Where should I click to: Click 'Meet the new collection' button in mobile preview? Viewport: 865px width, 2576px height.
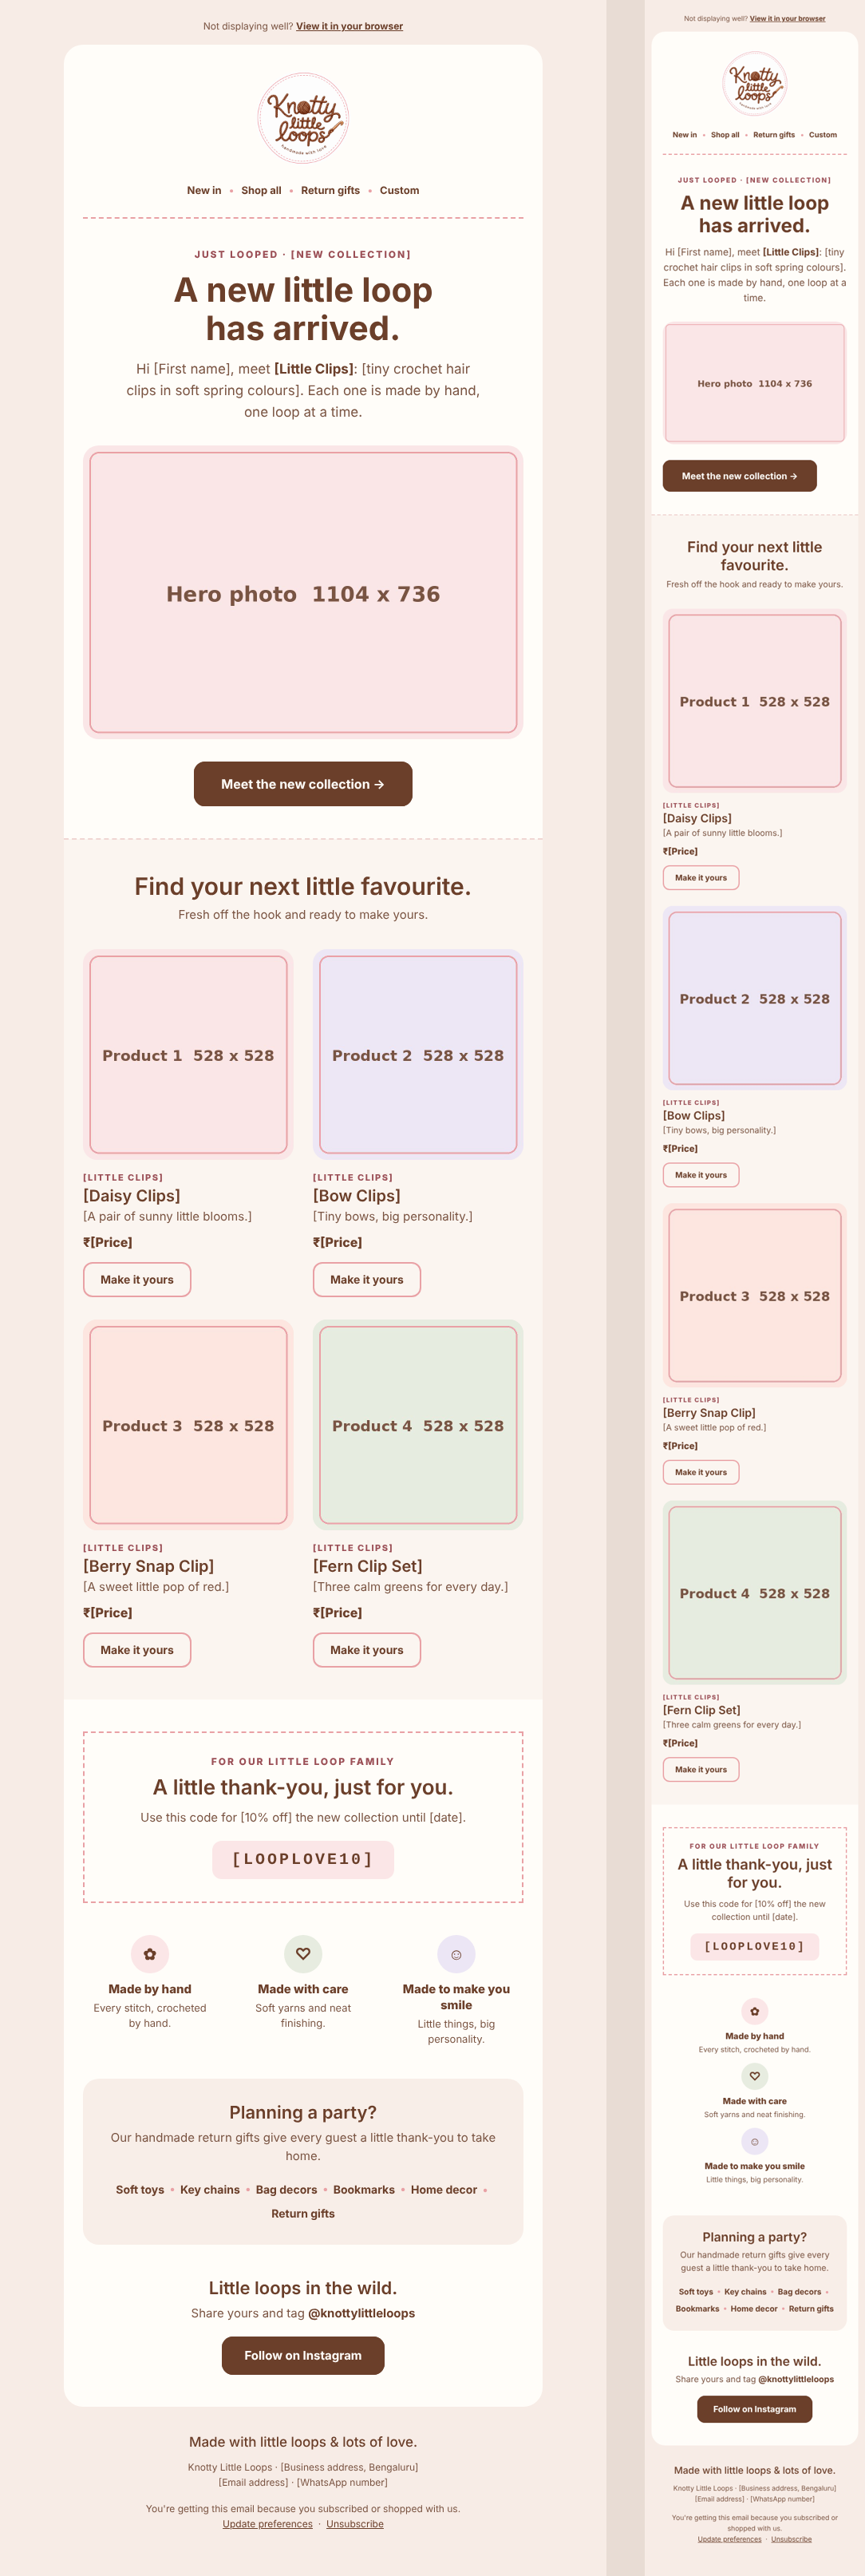pos(739,476)
